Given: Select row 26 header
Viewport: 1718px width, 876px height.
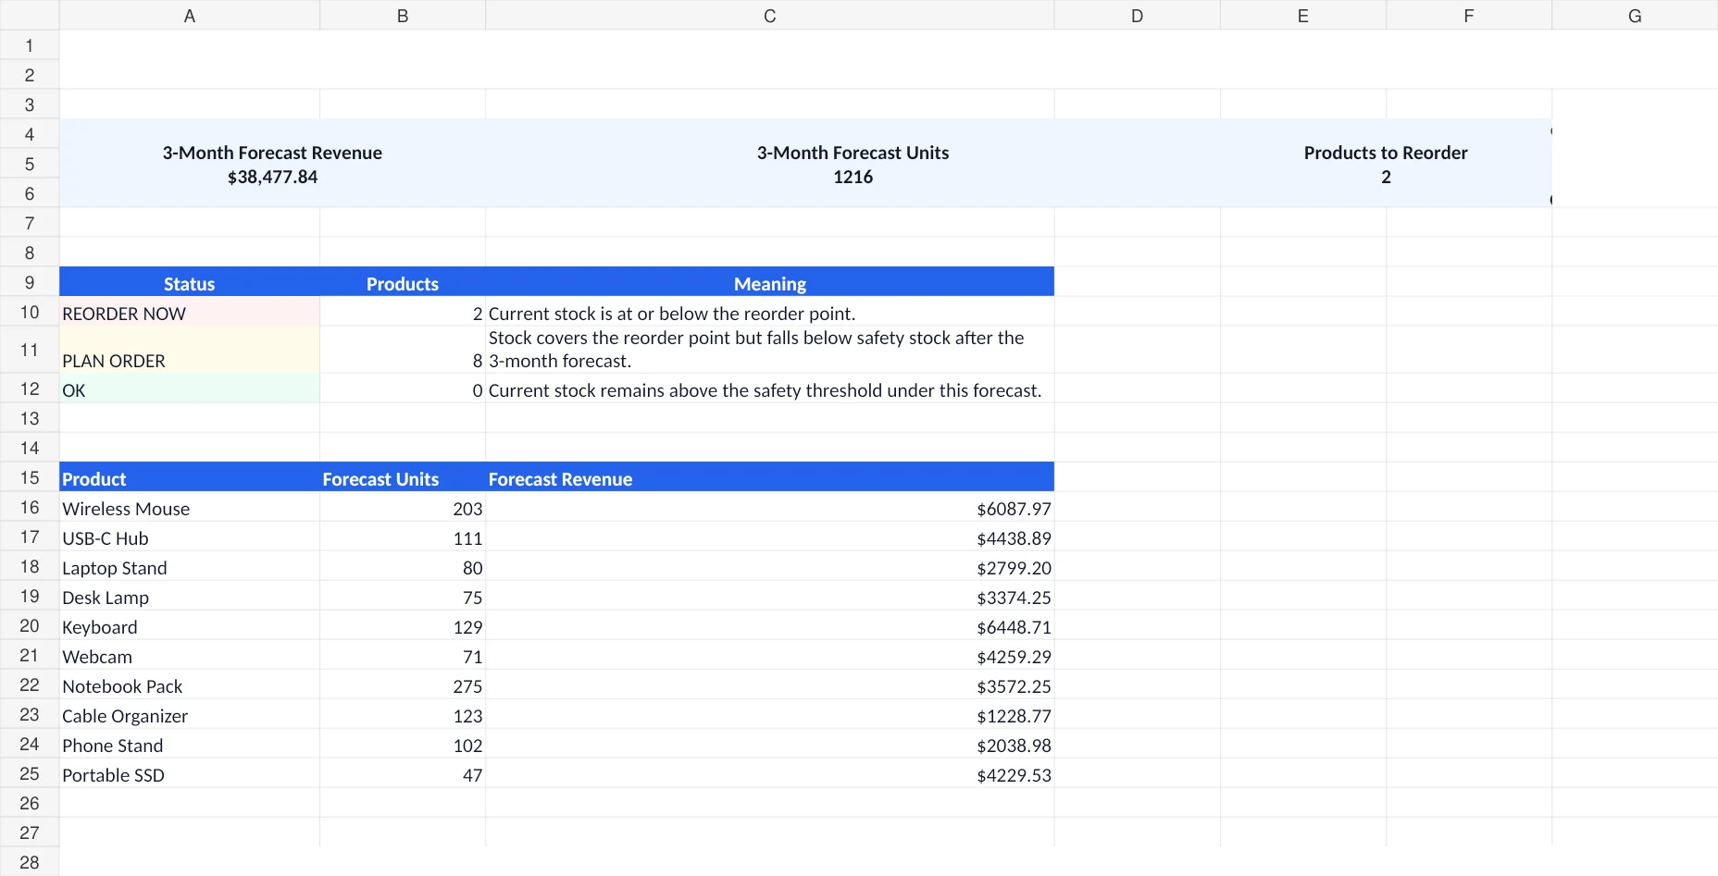Looking at the screenshot, I should [x=30, y=803].
